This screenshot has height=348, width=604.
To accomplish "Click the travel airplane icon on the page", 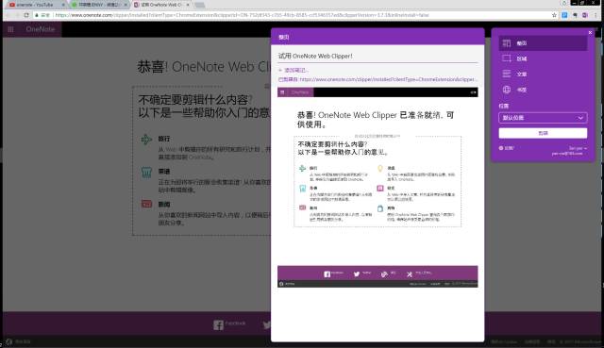I will pyautogui.click(x=146, y=139).
